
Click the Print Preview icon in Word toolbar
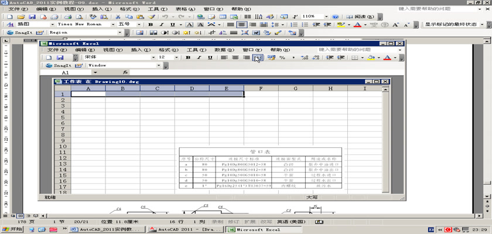(x=80, y=16)
